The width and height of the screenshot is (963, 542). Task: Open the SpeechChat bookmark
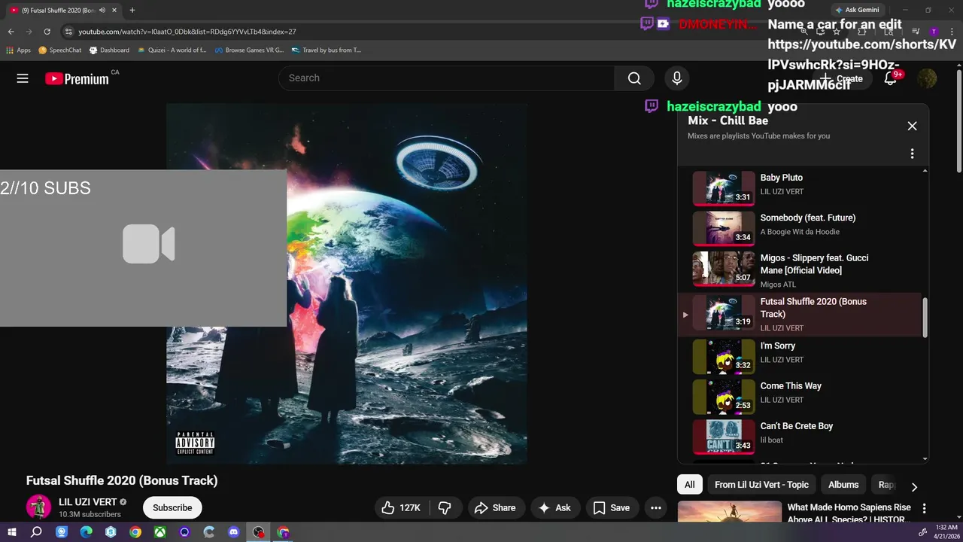60,50
